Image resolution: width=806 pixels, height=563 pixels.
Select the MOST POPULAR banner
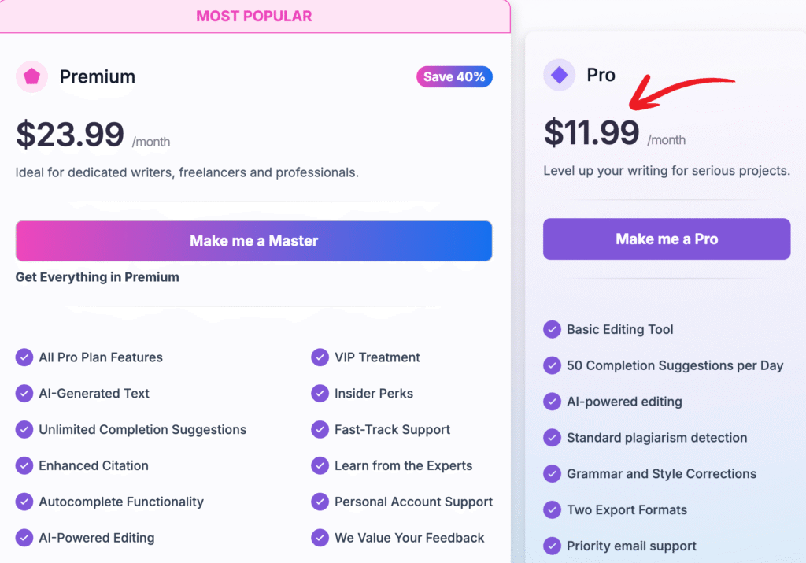253,16
